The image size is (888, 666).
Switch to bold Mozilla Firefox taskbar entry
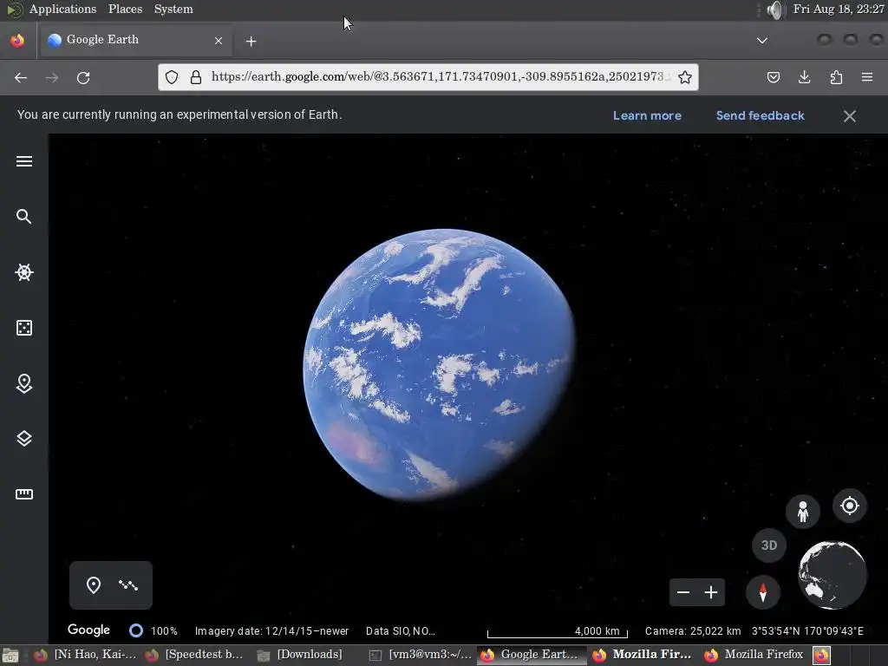(x=643, y=655)
